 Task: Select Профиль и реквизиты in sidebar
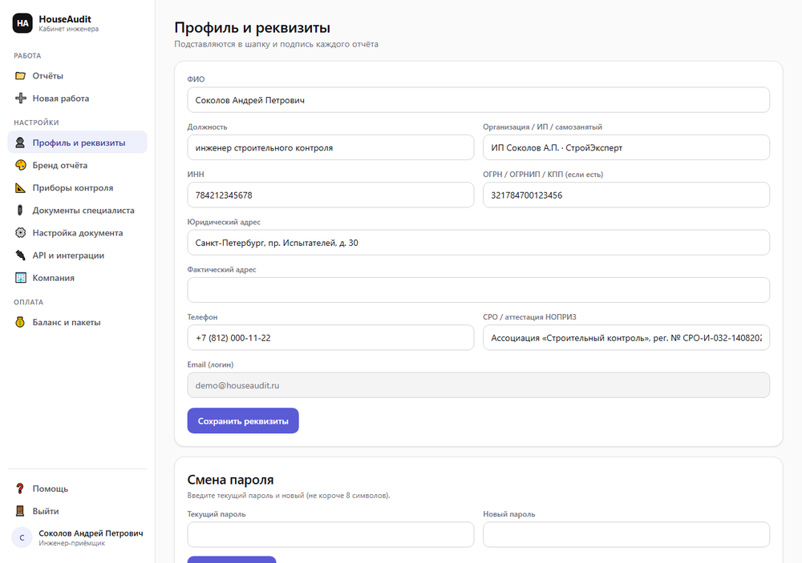click(x=77, y=143)
